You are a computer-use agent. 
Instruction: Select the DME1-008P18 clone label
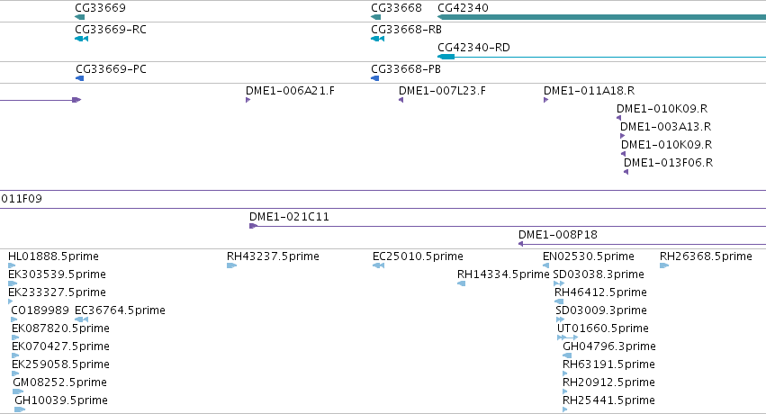tap(558, 235)
